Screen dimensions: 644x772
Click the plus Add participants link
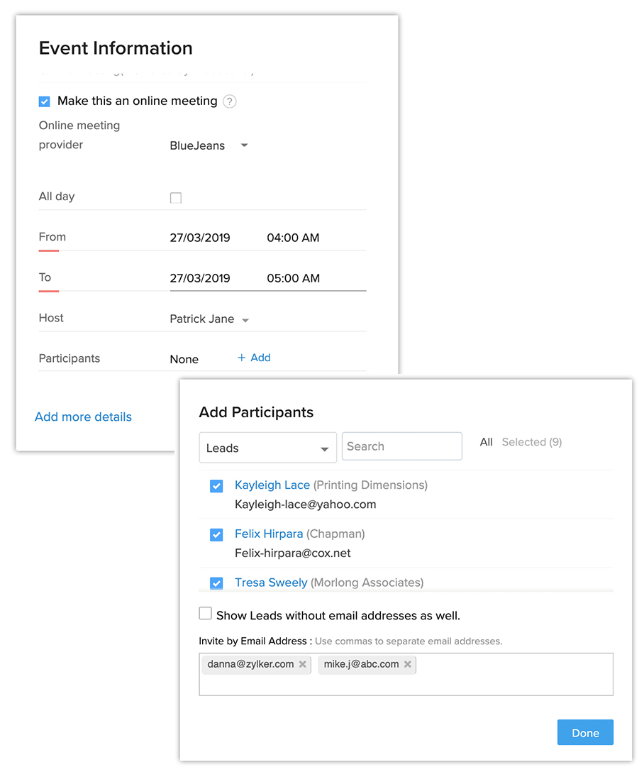coord(254,358)
